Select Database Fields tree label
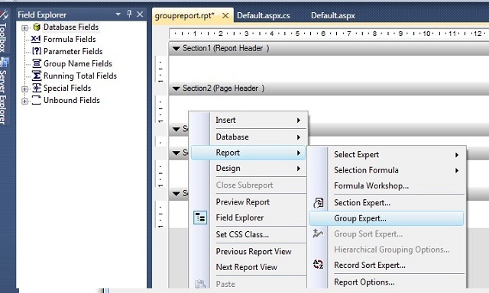 (71, 27)
